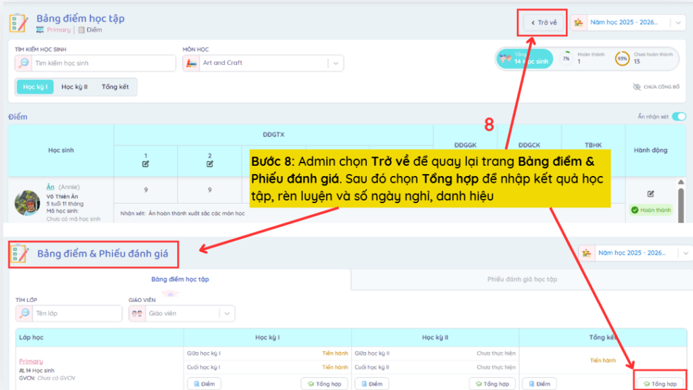693x390 pixels.
Task: Click the edit icon under column 1
Action: [x=146, y=164]
